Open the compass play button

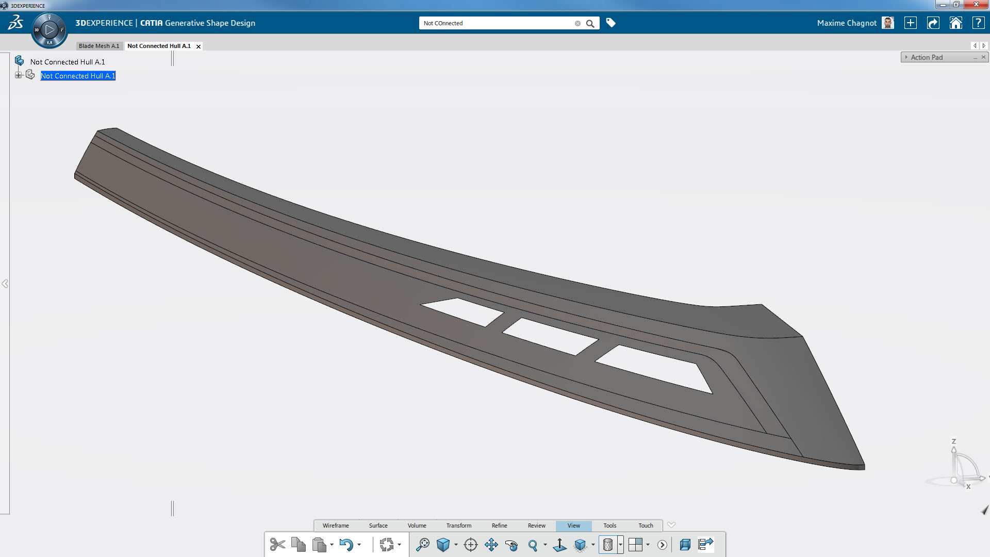tap(49, 30)
